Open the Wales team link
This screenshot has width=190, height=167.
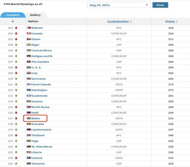36,118
